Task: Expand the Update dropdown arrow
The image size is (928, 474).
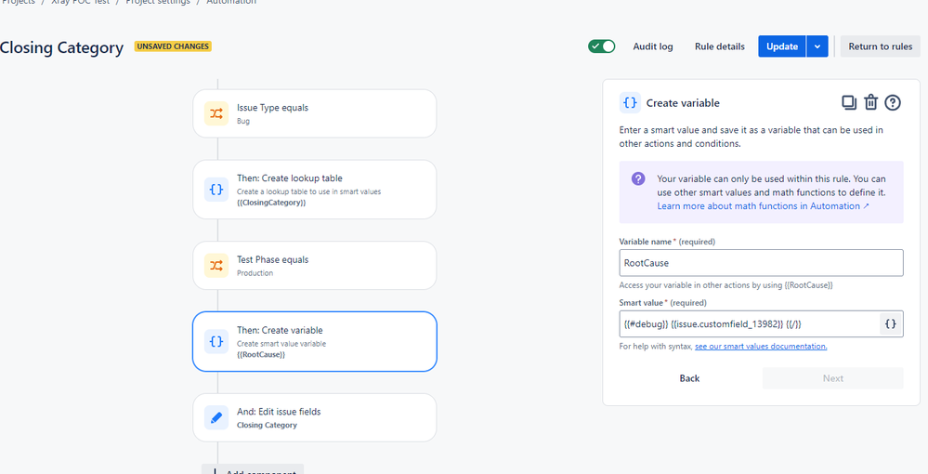Action: 817,46
